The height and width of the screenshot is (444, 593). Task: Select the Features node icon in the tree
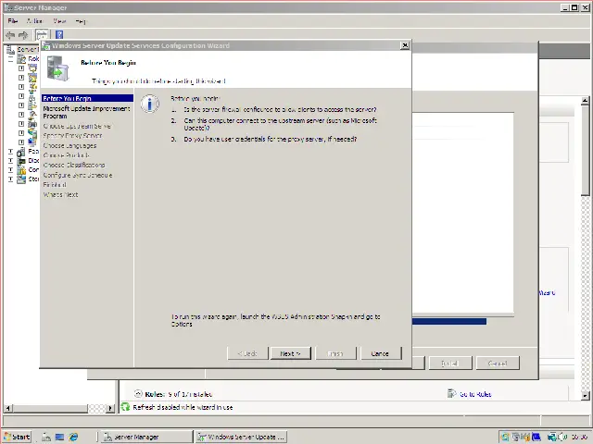[x=21, y=152]
